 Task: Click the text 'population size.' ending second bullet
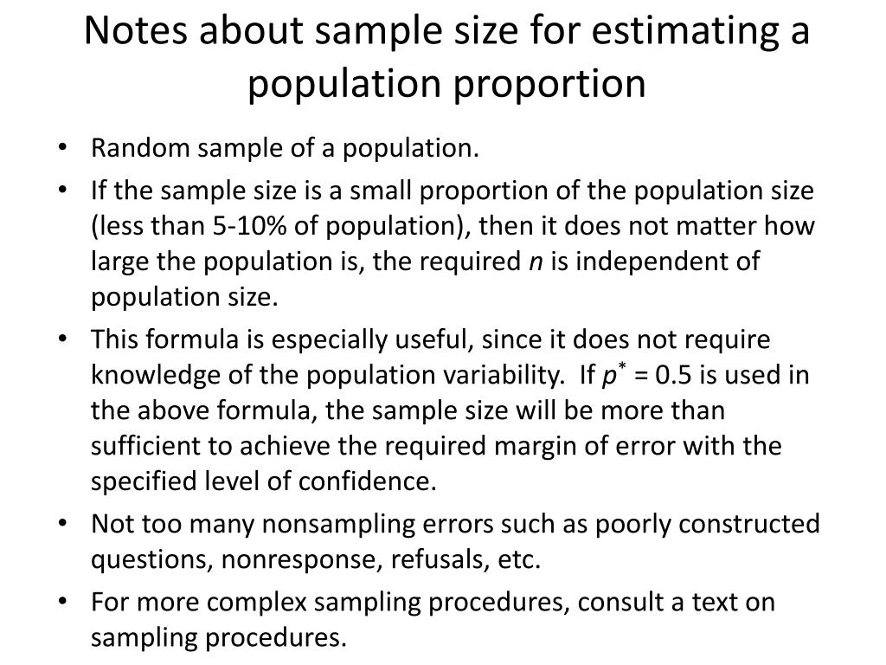click(x=185, y=298)
